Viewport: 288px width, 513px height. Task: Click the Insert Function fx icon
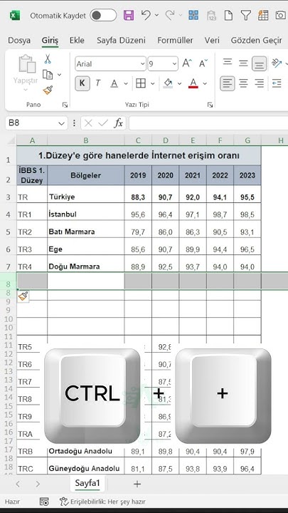coord(118,123)
